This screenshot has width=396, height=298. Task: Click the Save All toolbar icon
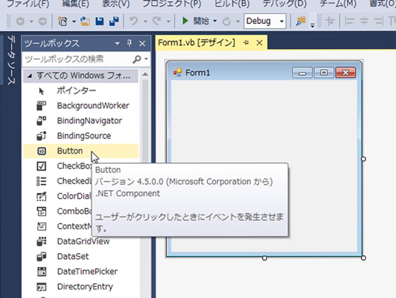coord(114,21)
